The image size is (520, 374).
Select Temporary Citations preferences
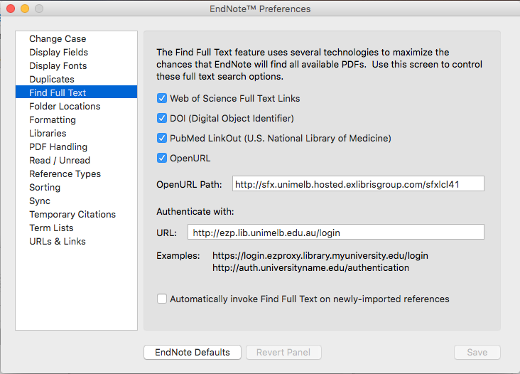pos(72,215)
